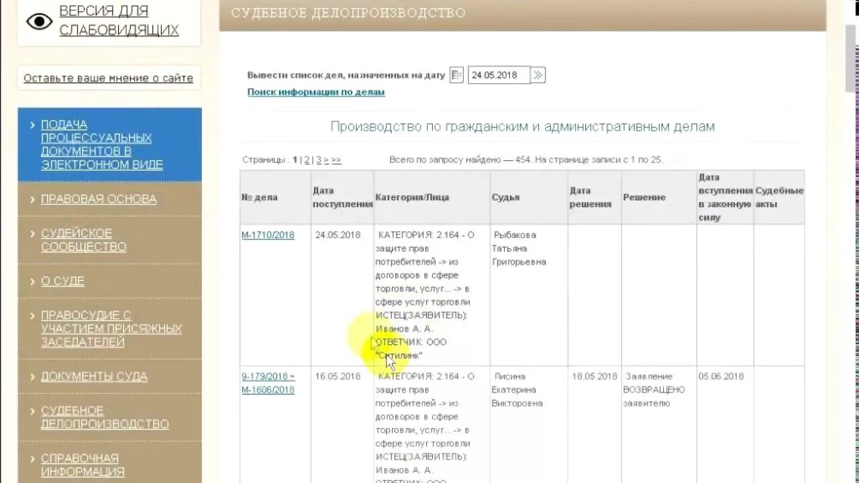Click the 'Дата решения' column header
Screen dimensions: 859x483
pos(595,197)
